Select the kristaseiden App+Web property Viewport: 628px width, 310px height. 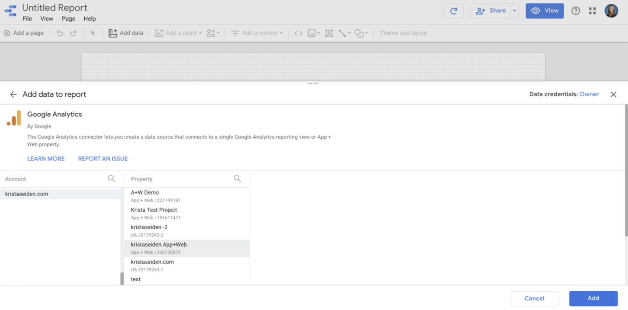[187, 248]
